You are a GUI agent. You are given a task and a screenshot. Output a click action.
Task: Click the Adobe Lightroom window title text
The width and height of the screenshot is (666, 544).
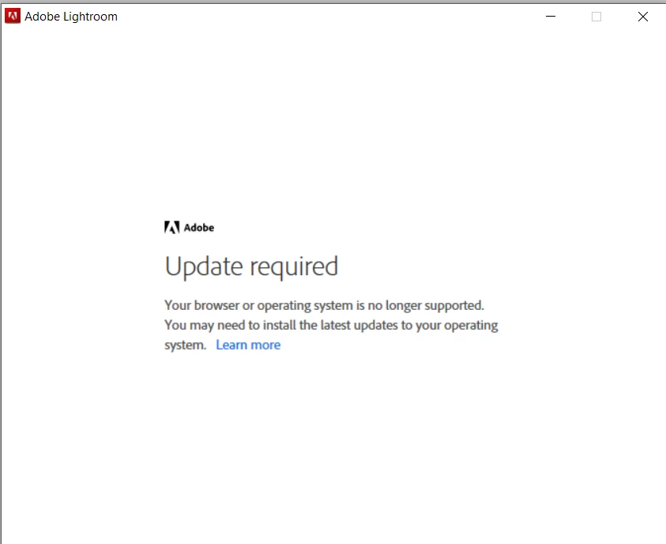[x=71, y=17]
